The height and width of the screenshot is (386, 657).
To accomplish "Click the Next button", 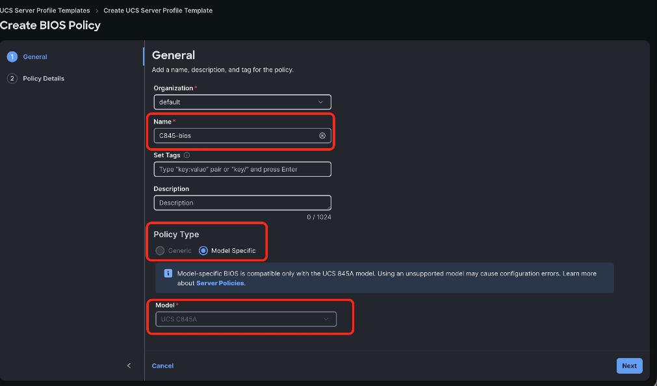I will pos(629,365).
